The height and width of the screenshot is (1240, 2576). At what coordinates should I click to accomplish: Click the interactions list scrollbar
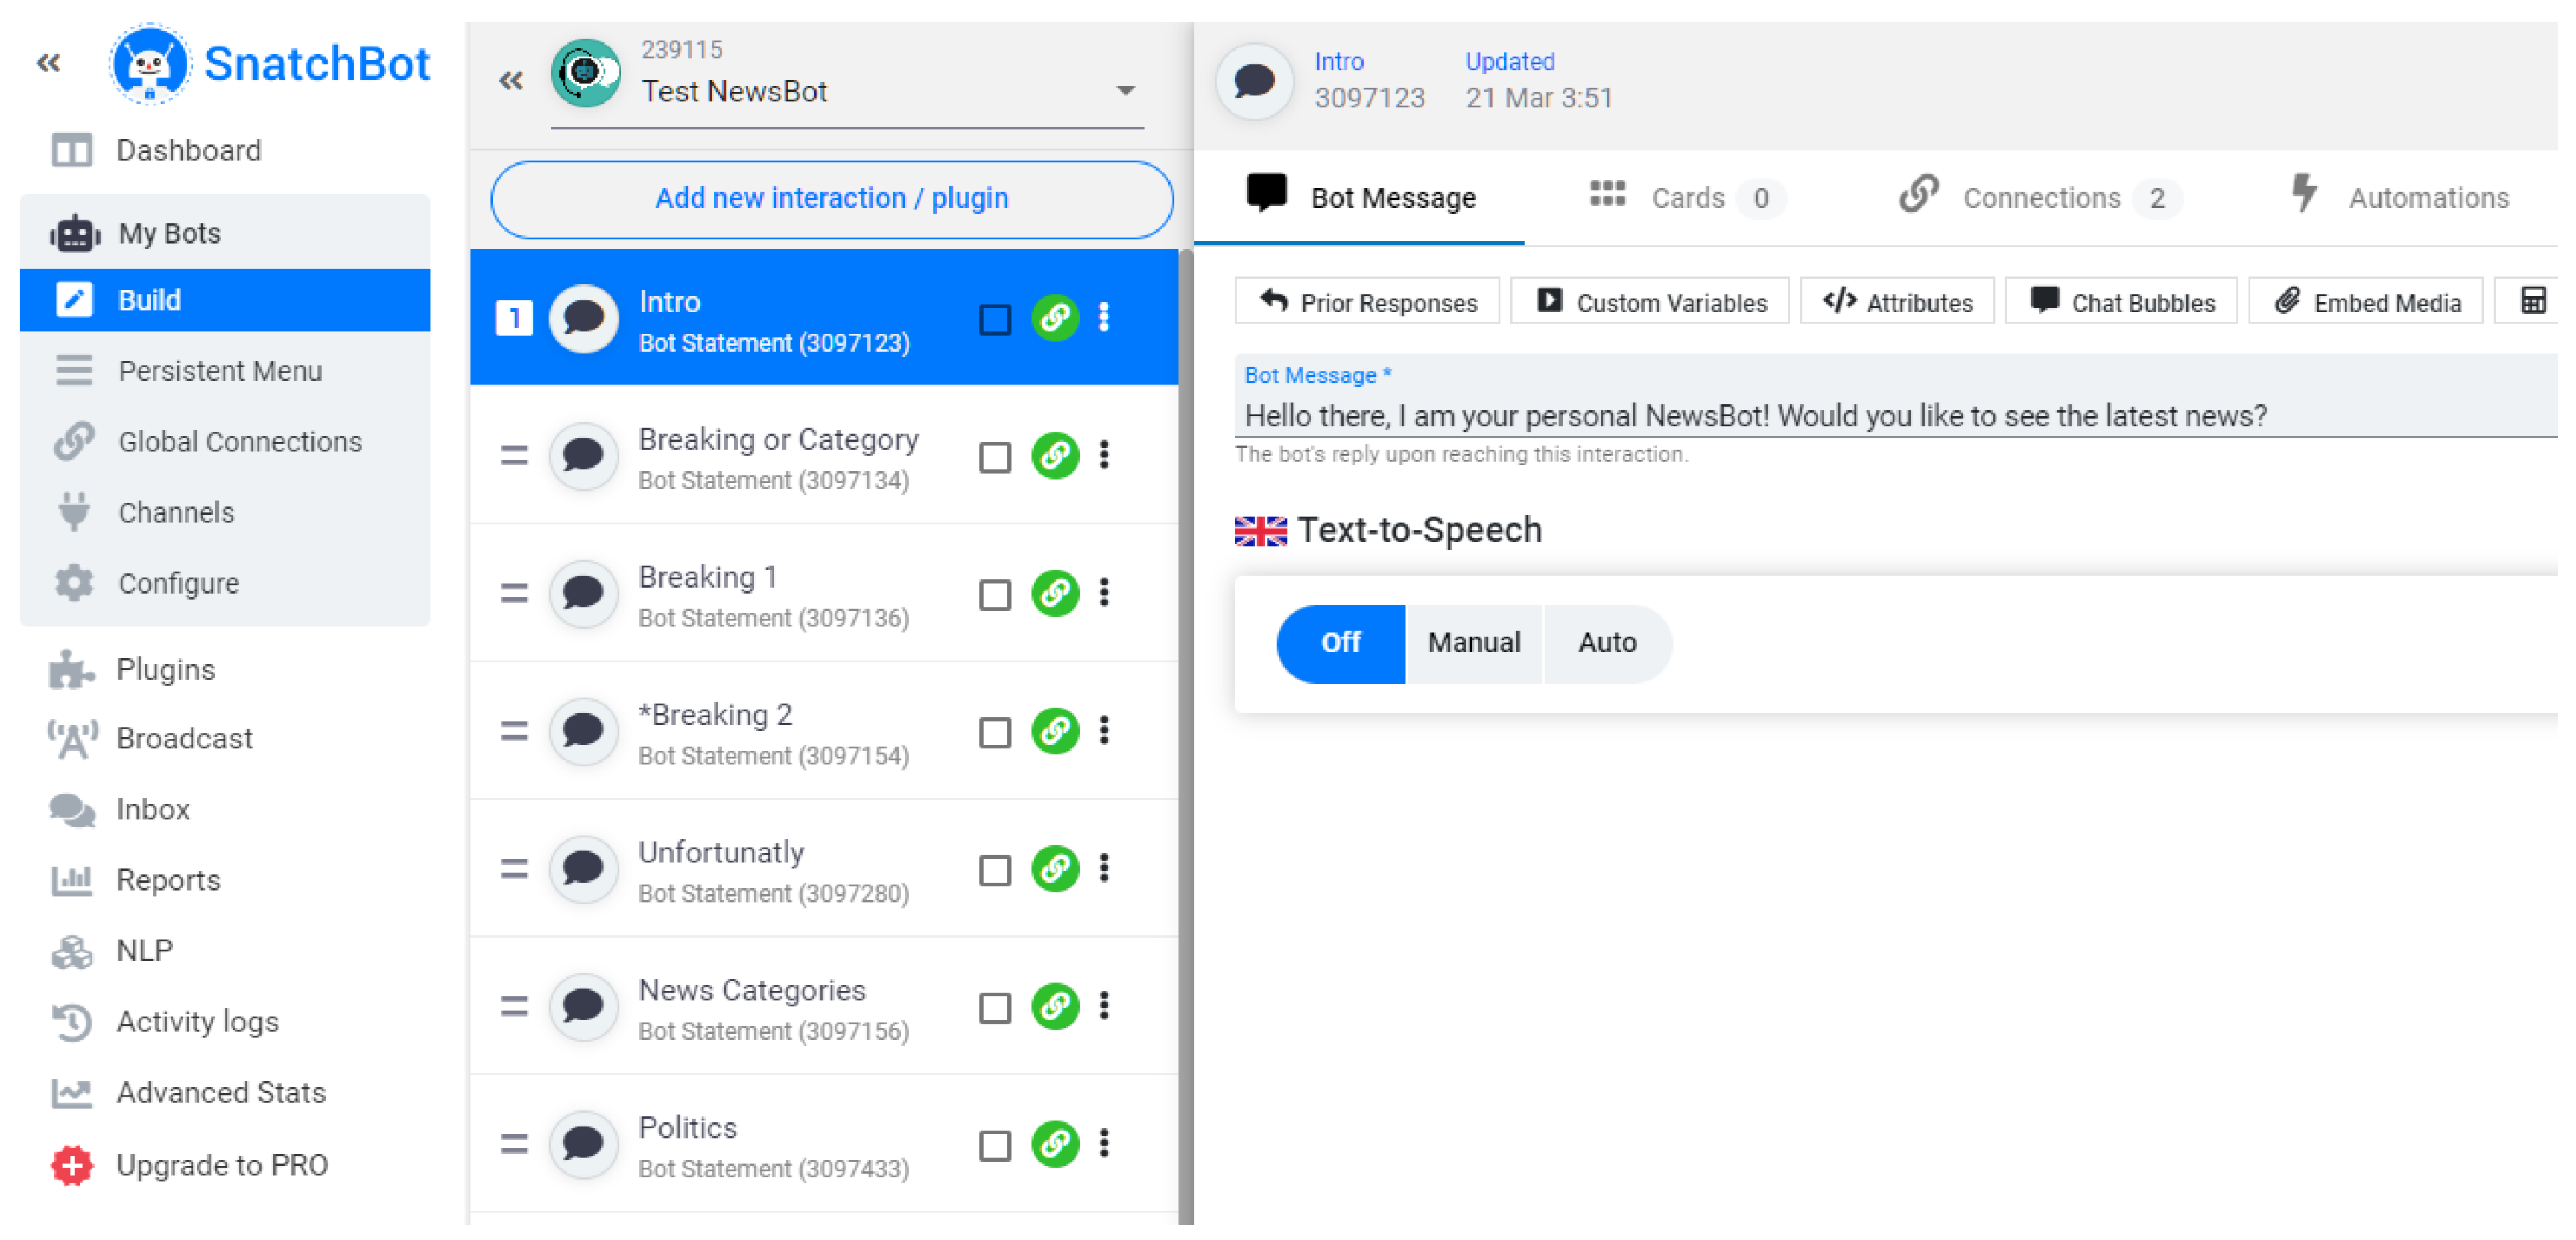(x=1185, y=699)
